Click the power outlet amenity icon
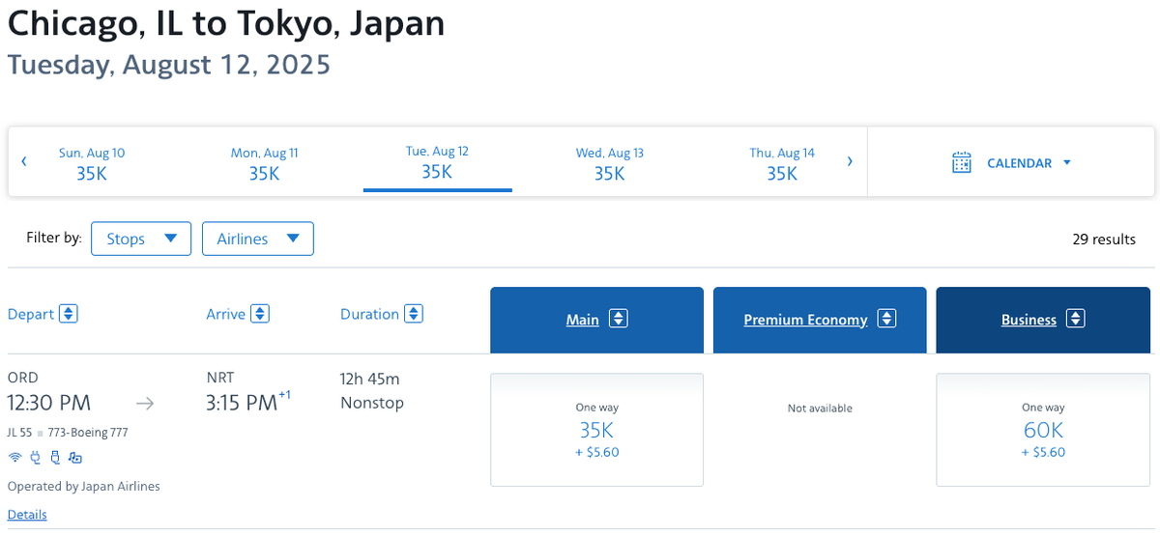The width and height of the screenshot is (1160, 536). tap(36, 458)
